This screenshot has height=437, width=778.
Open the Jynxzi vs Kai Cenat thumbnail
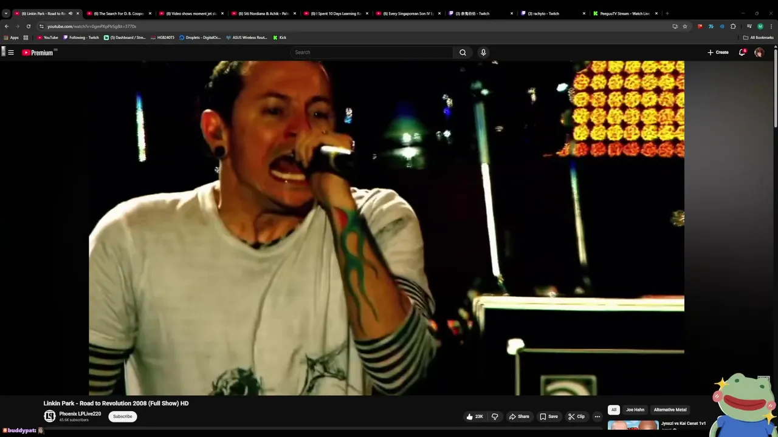pyautogui.click(x=633, y=426)
